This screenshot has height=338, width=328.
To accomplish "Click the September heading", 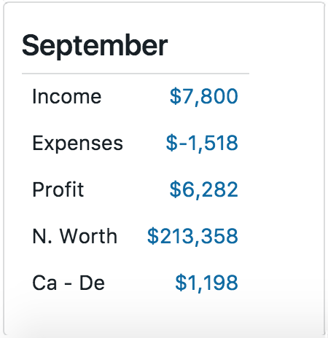I will point(95,46).
